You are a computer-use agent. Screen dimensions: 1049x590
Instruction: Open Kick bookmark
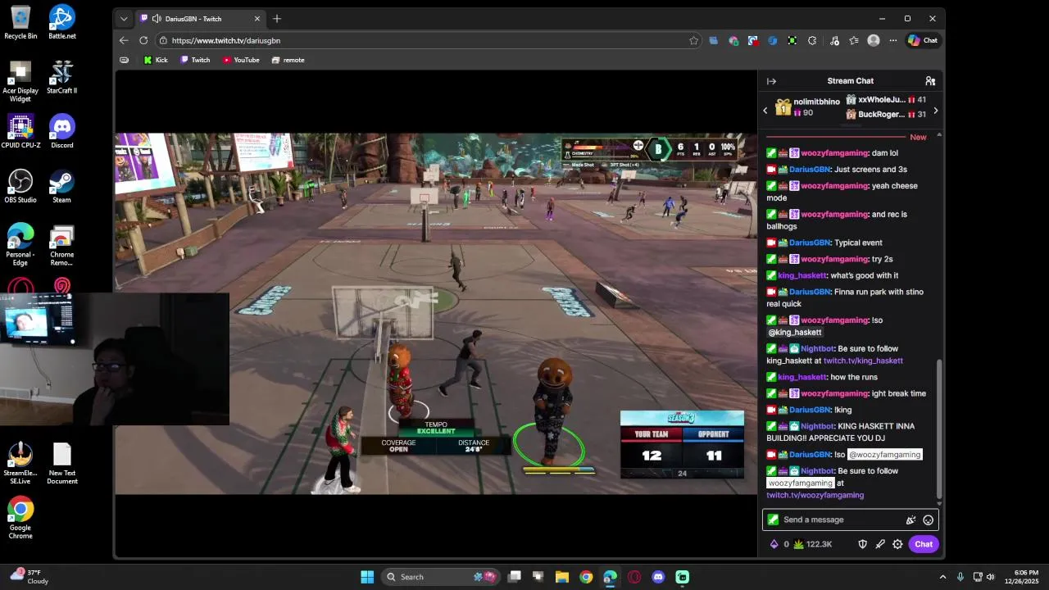156,60
